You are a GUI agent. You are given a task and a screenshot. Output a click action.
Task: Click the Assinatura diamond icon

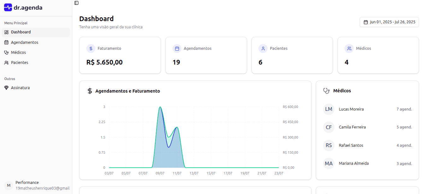6,88
